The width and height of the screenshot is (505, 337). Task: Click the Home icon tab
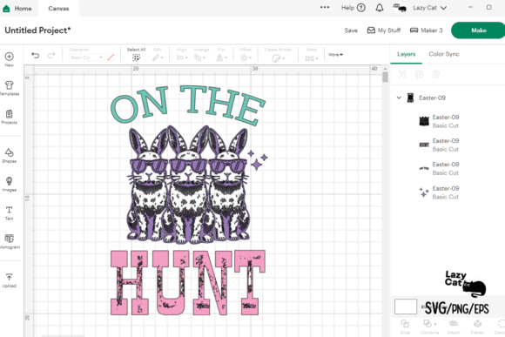click(17, 9)
